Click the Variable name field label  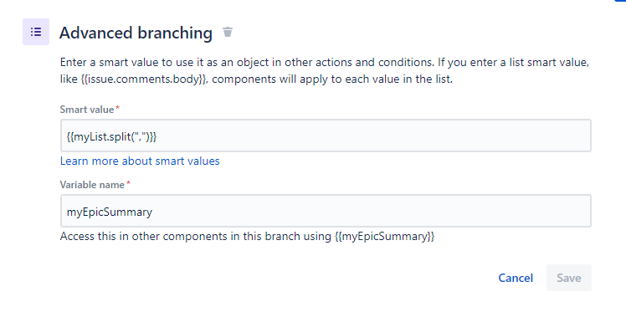tap(92, 185)
